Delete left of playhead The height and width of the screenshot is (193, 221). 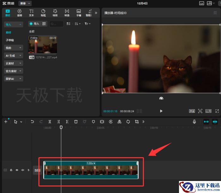point(58,122)
